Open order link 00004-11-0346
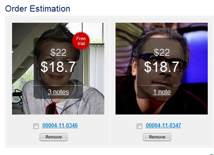This screenshot has height=155, width=214. coord(60,125)
